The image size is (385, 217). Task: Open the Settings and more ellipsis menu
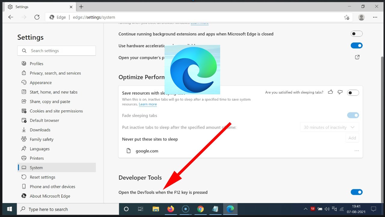point(375,17)
